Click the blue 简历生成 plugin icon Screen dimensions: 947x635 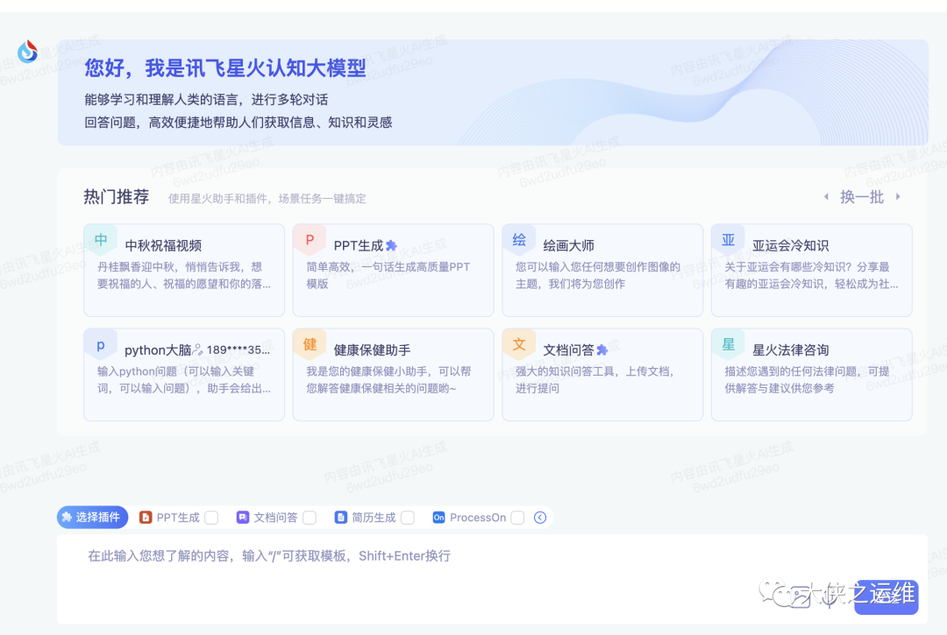[x=341, y=518]
